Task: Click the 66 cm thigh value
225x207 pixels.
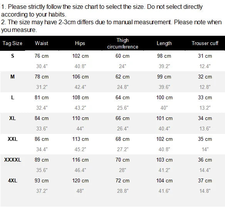Action: [x=123, y=118]
